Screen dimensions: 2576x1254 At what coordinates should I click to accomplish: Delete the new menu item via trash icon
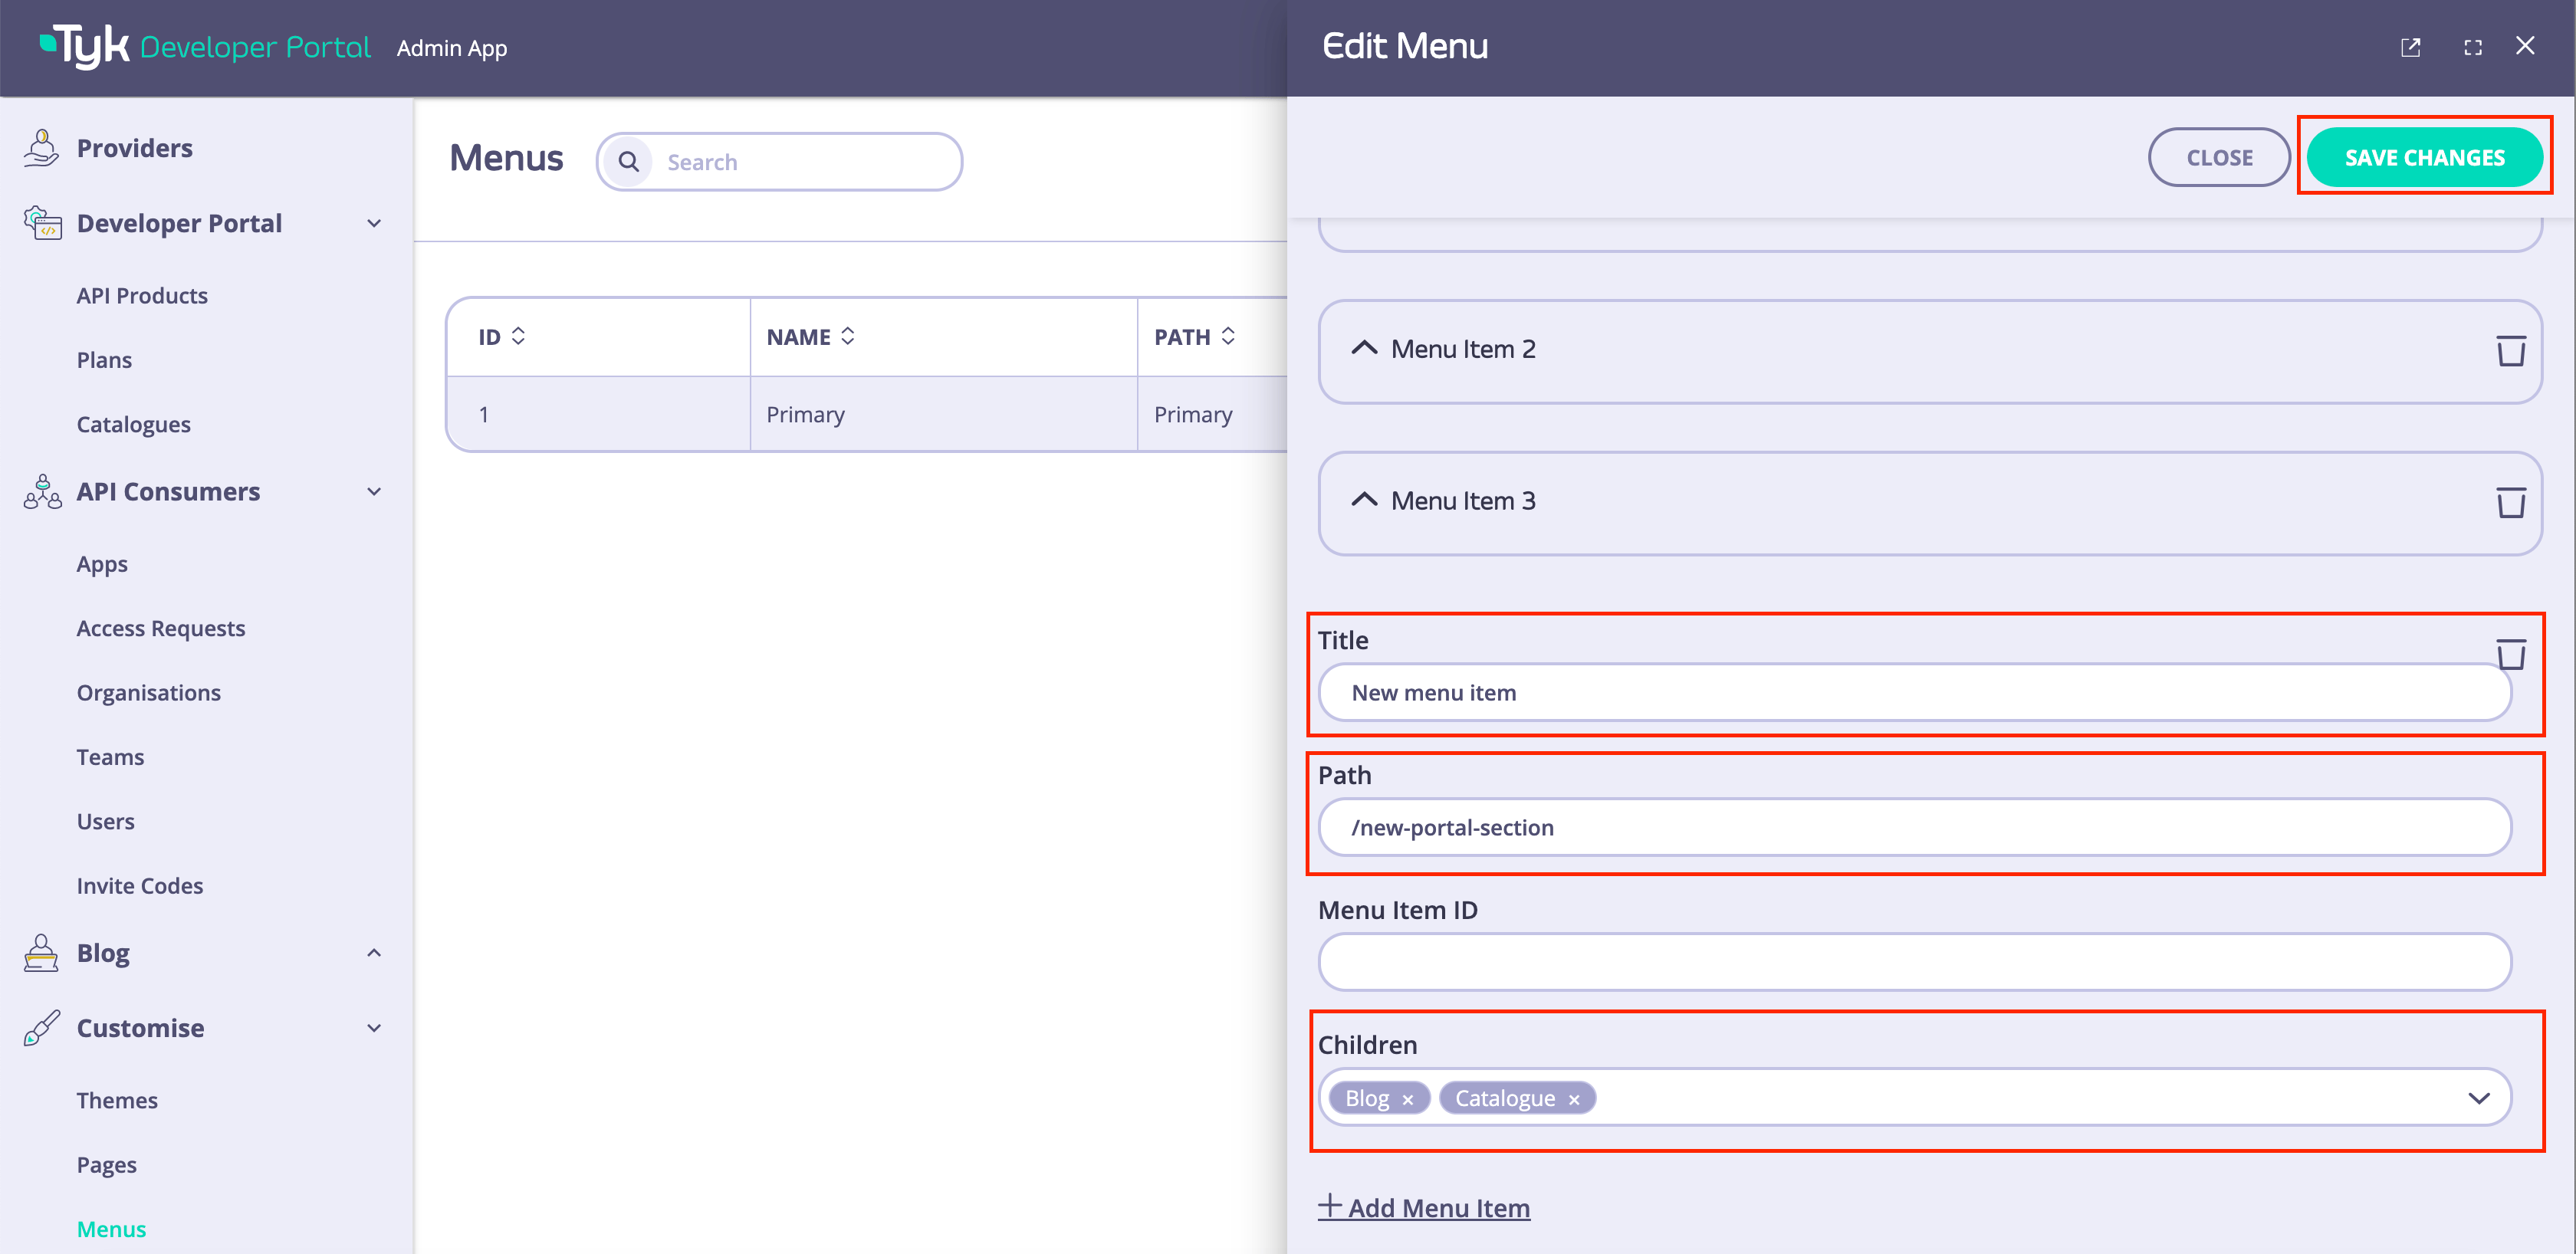2510,654
